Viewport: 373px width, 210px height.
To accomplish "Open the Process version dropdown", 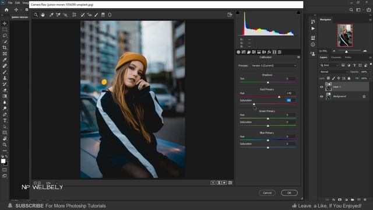I will (274, 65).
